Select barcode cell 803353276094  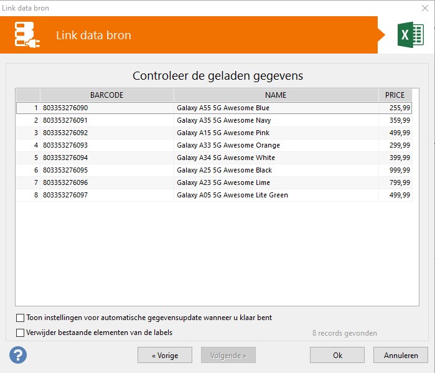click(x=107, y=158)
